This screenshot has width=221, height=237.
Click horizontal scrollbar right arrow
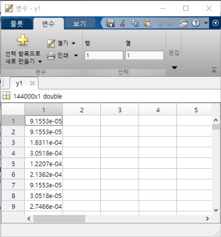(x=207, y=218)
